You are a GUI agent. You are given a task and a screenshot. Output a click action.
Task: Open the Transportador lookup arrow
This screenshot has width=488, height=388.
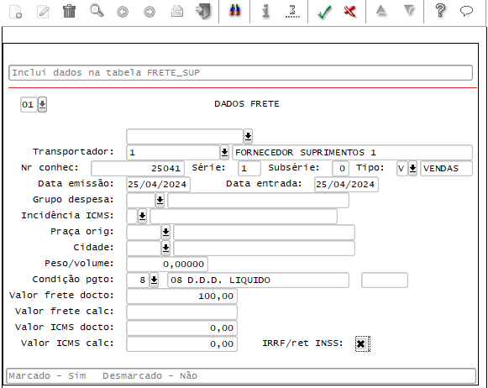[x=224, y=152]
